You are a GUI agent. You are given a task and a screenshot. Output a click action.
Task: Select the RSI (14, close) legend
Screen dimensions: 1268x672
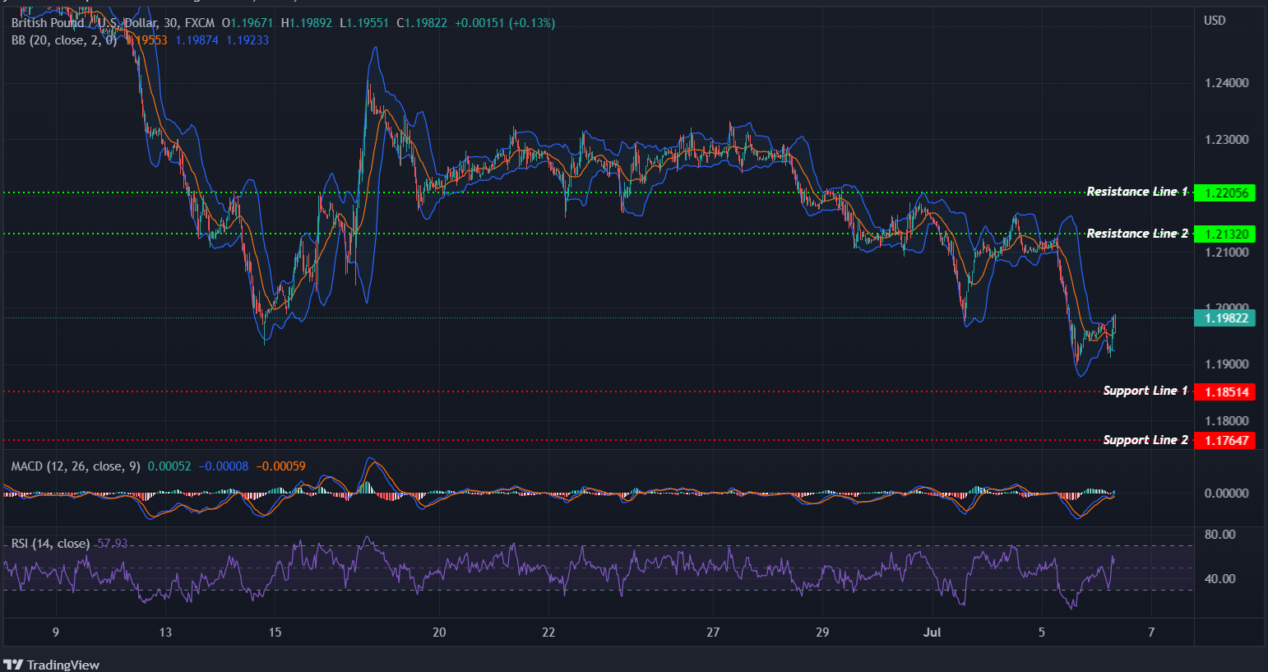click(49, 543)
